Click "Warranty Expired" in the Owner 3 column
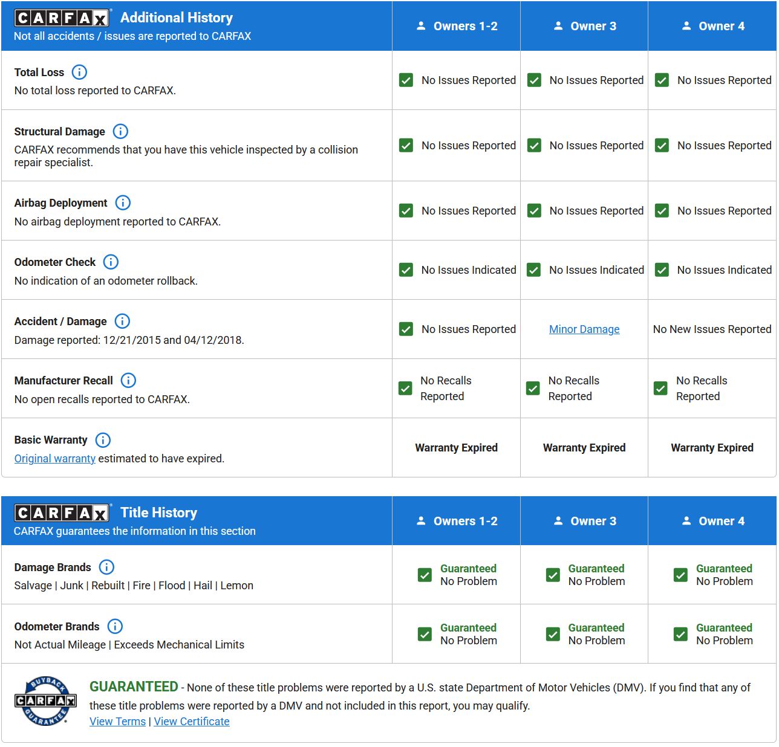This screenshot has height=747, width=779. tap(584, 448)
